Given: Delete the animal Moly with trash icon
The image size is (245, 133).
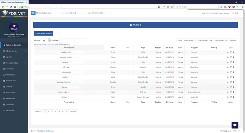Looking at the screenshot, I should (234, 72).
